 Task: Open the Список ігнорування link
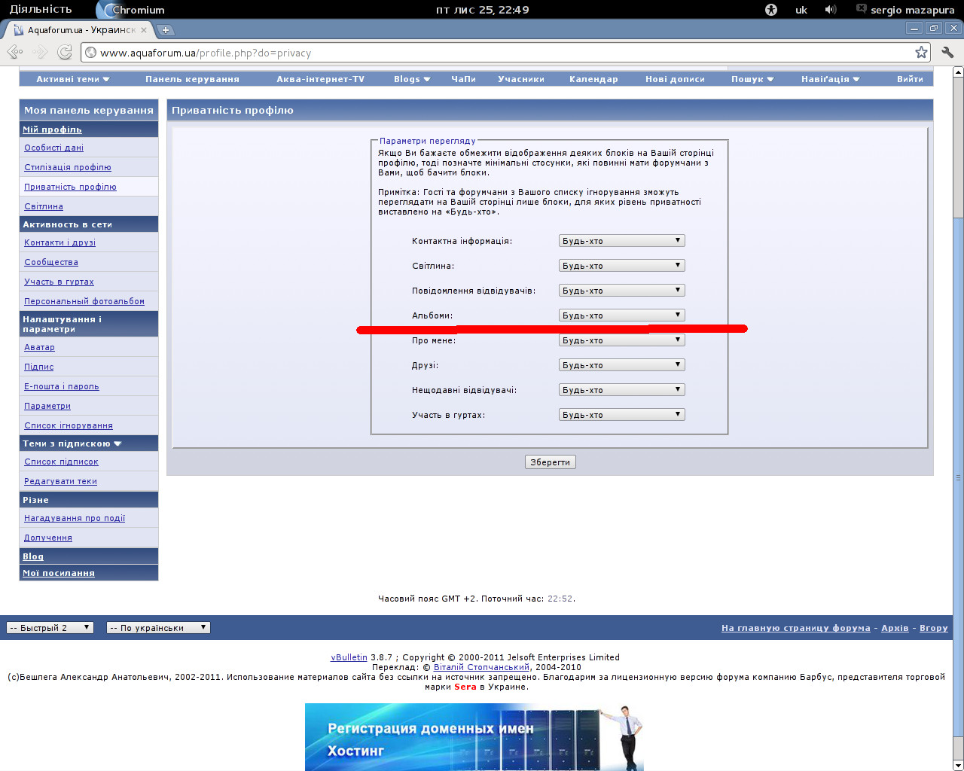point(69,425)
